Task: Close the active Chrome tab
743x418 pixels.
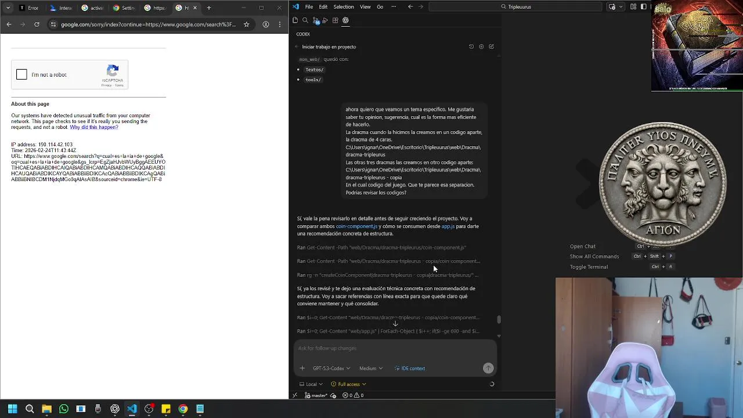Action: pos(195,8)
